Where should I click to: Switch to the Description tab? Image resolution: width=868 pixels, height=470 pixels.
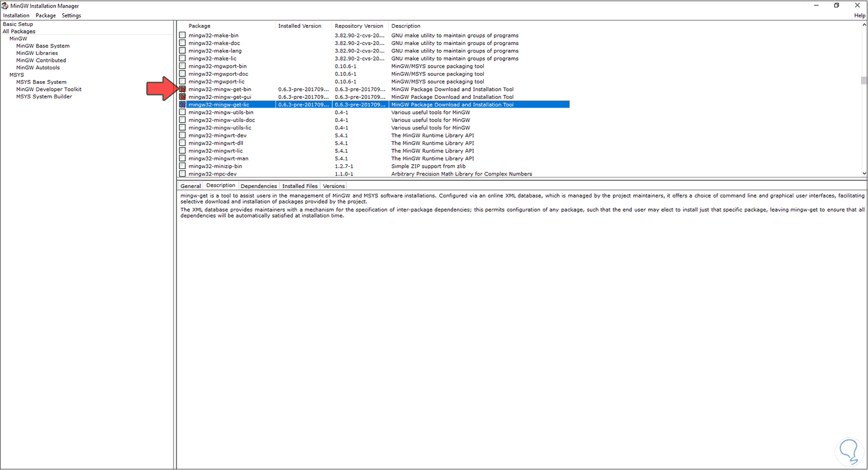tap(220, 186)
